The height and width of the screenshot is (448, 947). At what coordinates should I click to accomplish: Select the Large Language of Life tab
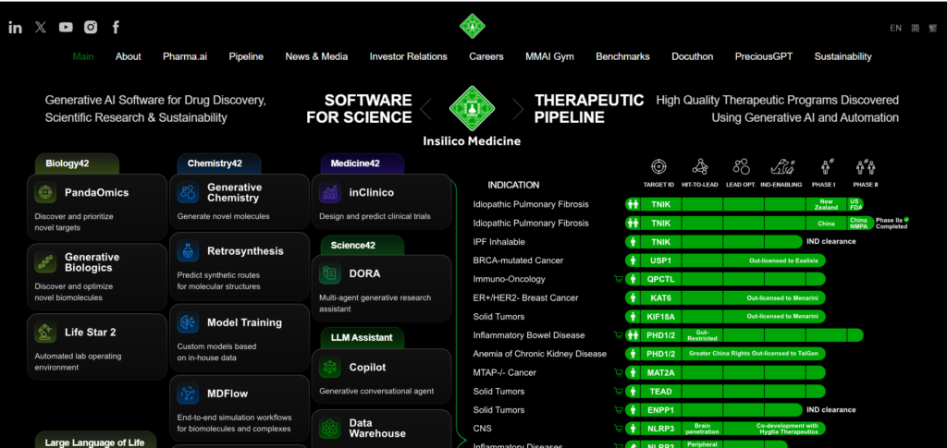(x=95, y=441)
